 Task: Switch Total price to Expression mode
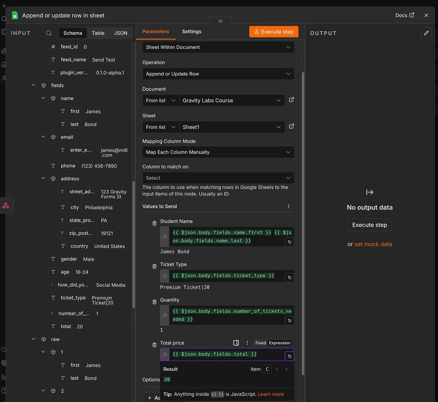point(280,343)
